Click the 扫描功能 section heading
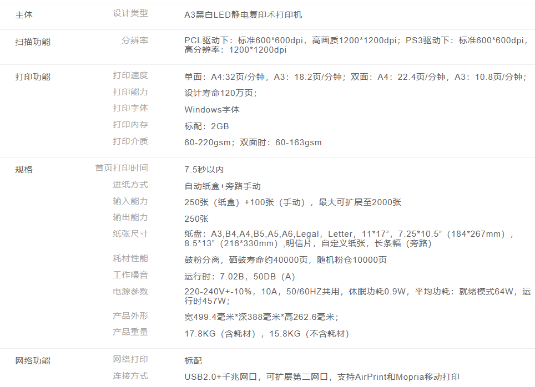This screenshot has height=387, width=535. (x=33, y=42)
